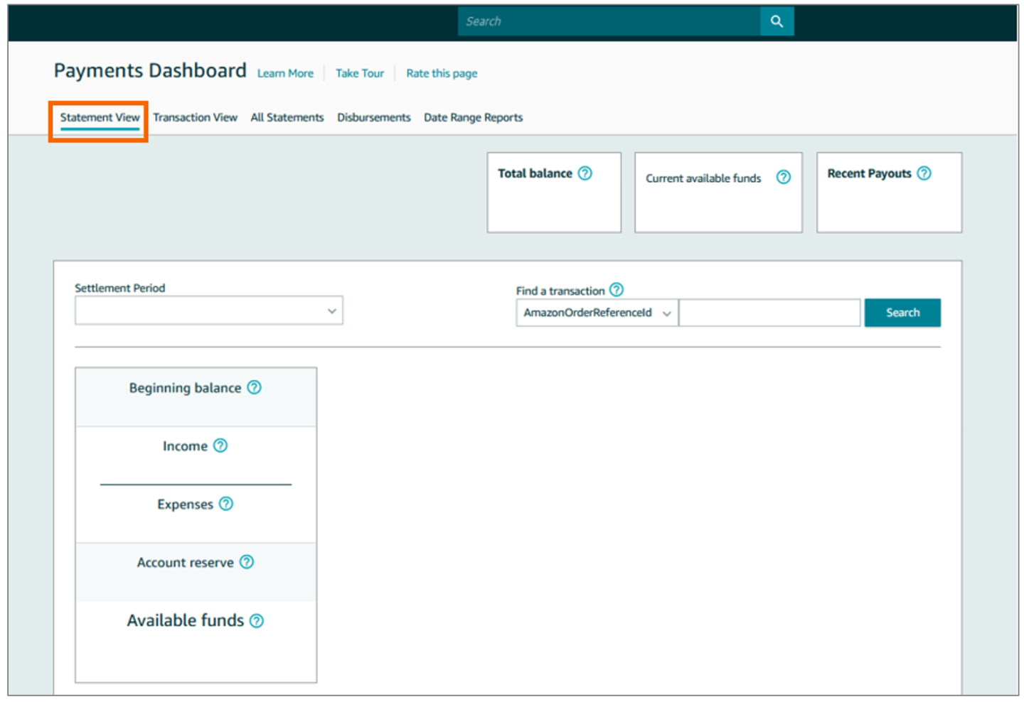Click the Beginning balance help icon
The width and height of the screenshot is (1024, 702).
[255, 387]
